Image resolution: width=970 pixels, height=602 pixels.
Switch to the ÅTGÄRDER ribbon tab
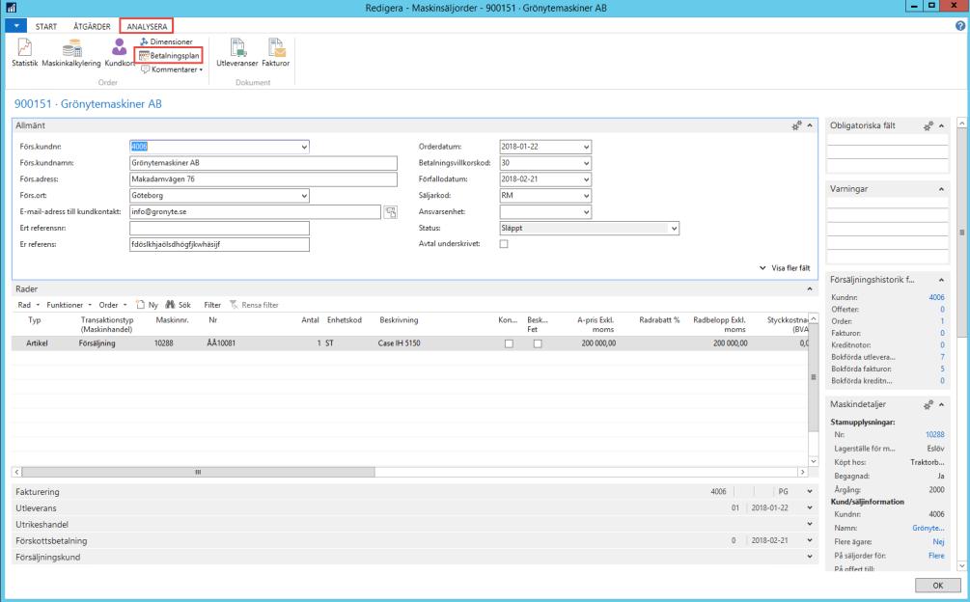click(92, 27)
